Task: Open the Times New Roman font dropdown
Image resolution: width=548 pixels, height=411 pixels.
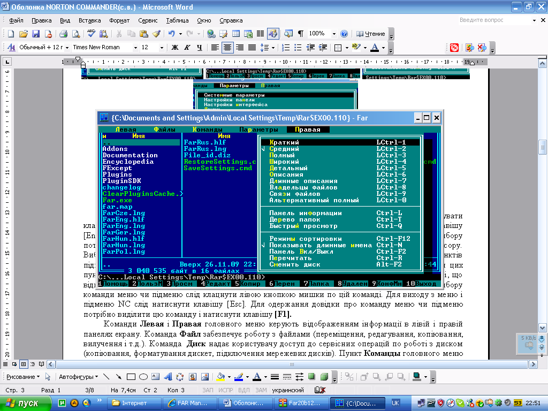Action: click(135, 47)
